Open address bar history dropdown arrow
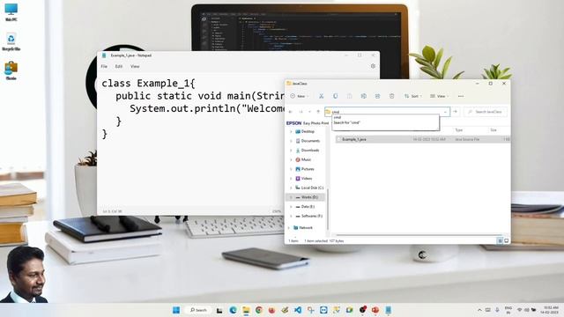This screenshot has width=564, height=317. click(445, 112)
